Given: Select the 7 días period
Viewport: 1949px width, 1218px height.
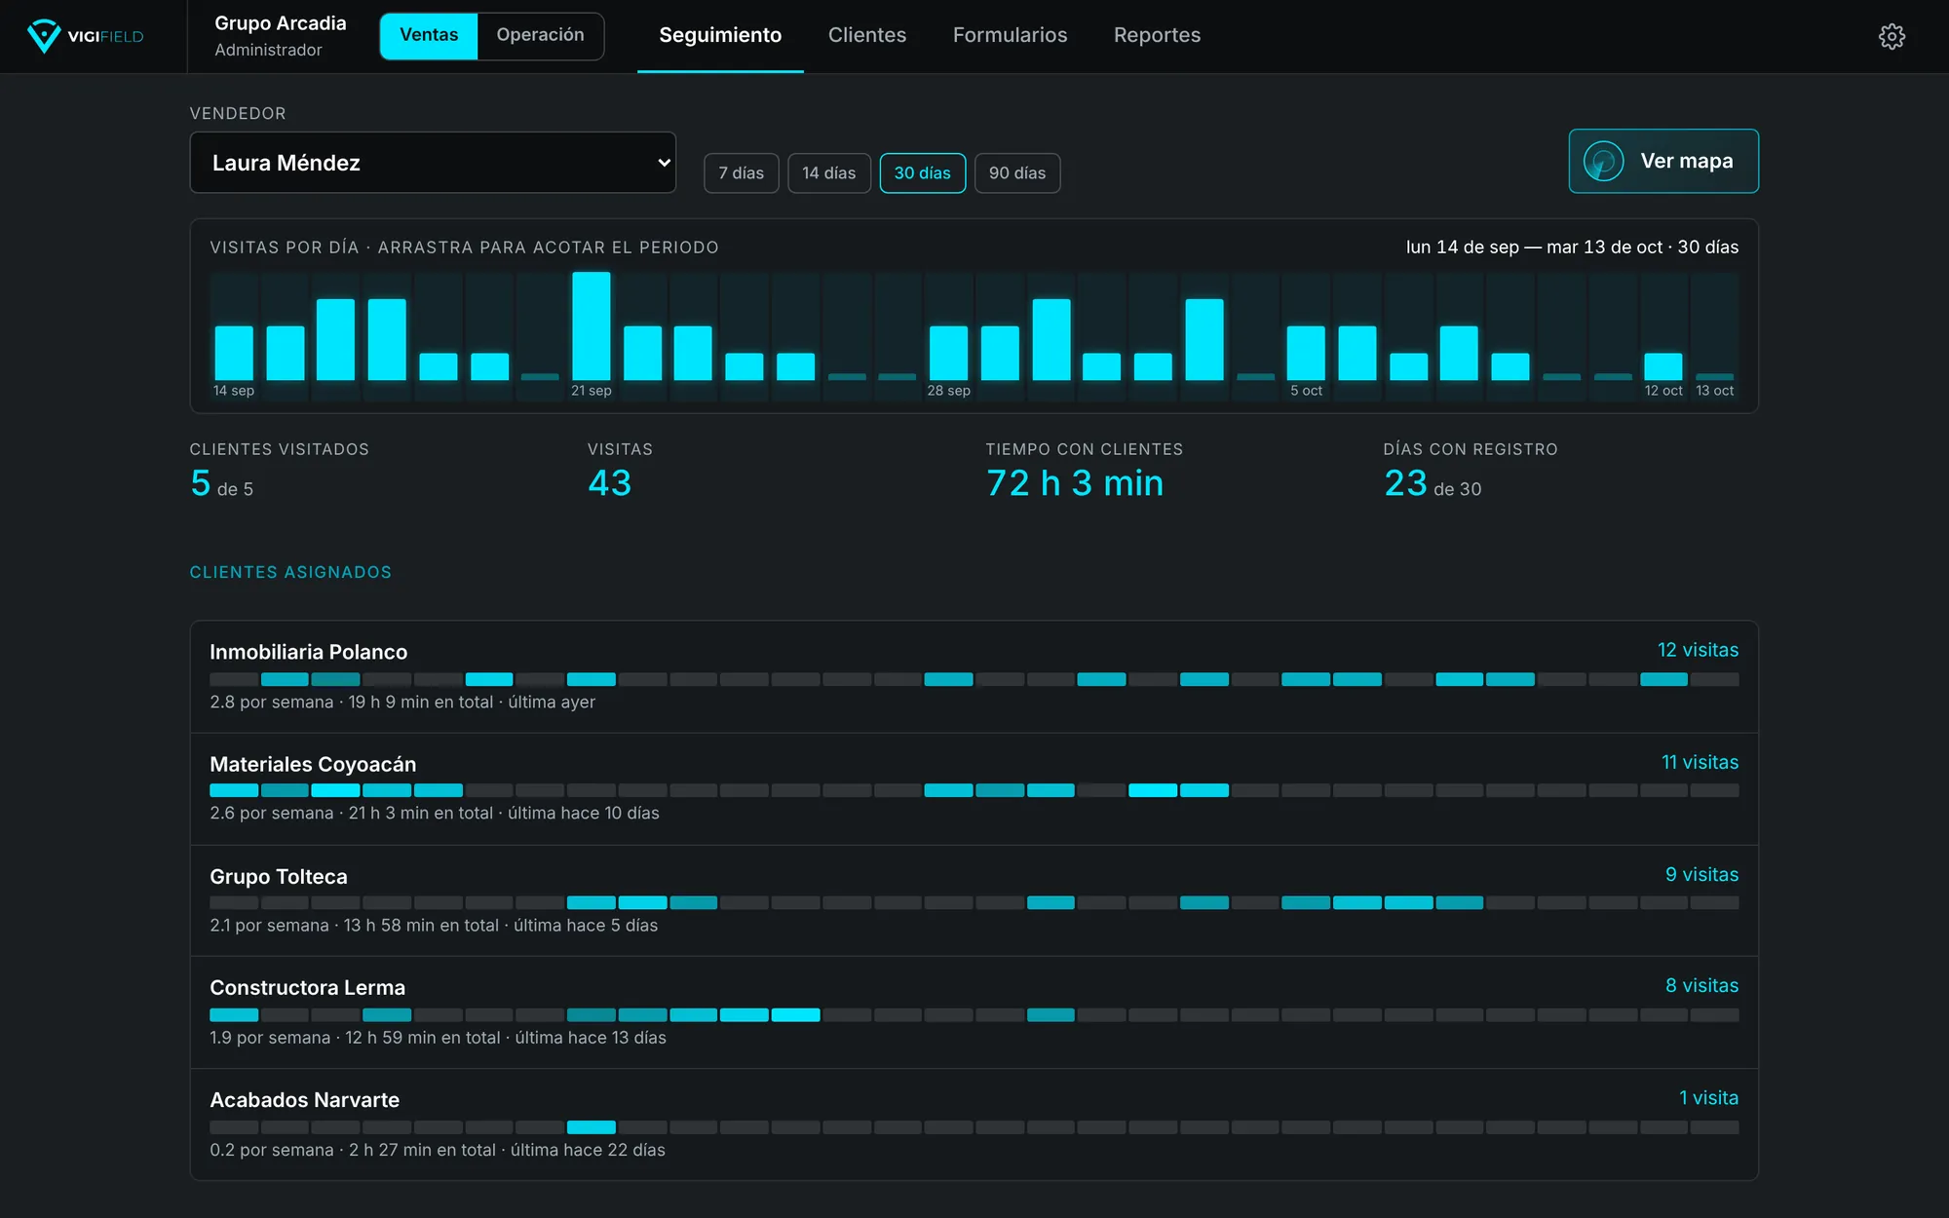Looking at the screenshot, I should tap(742, 172).
